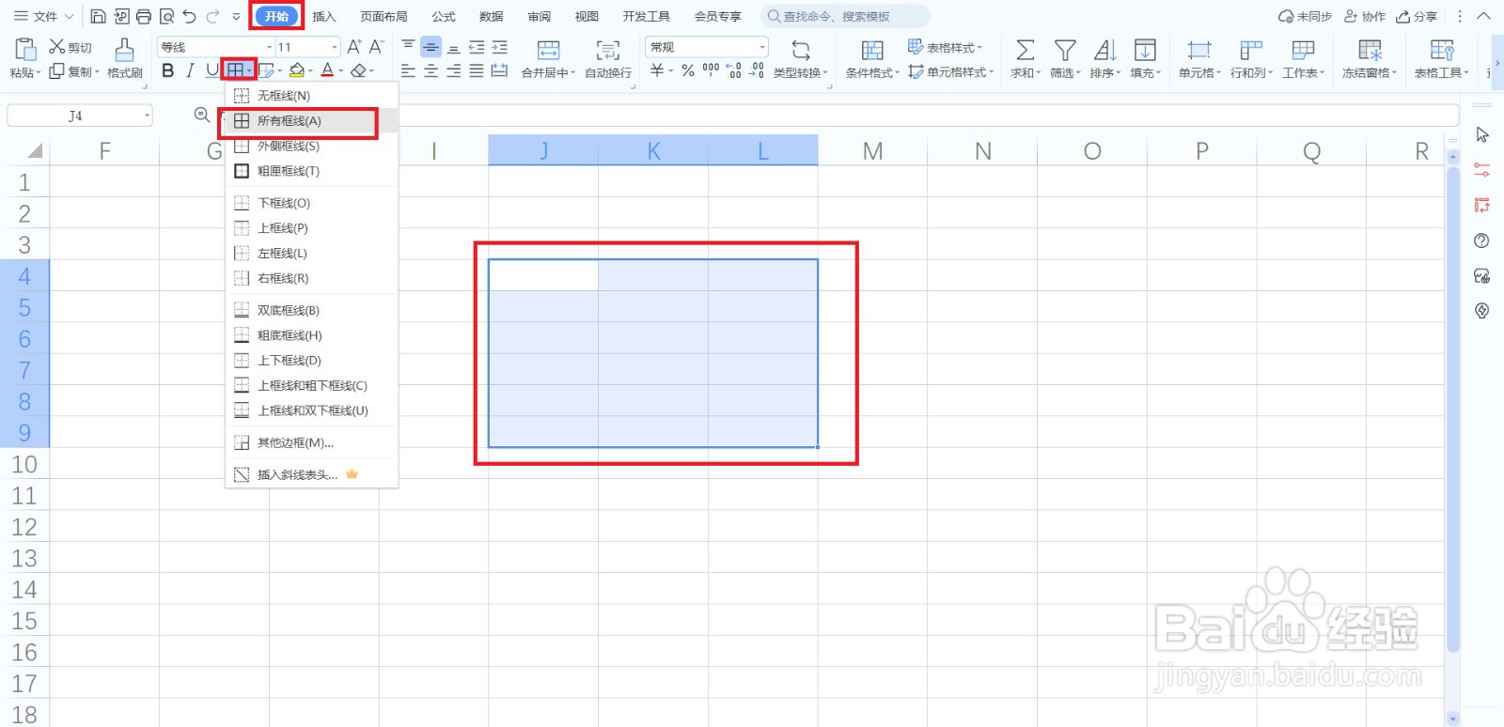Toggle horizontal center alignment
Viewport: 1504px width, 727px height.
431,70
